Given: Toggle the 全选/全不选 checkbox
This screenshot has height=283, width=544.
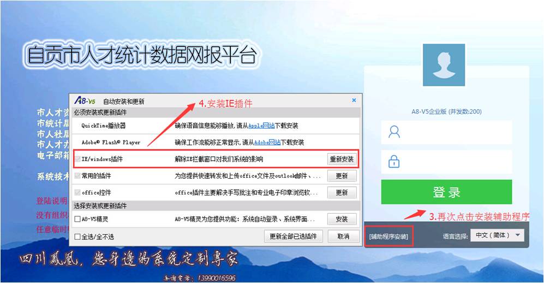Looking at the screenshot, I should click(77, 237).
